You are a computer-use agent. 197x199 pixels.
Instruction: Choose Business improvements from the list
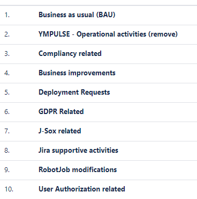(x=77, y=73)
